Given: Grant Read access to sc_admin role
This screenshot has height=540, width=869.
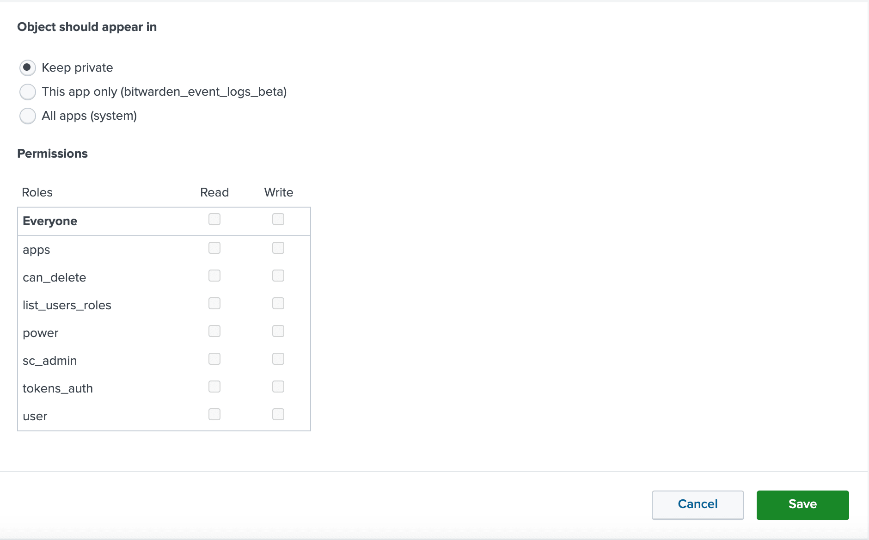Looking at the screenshot, I should pos(214,359).
